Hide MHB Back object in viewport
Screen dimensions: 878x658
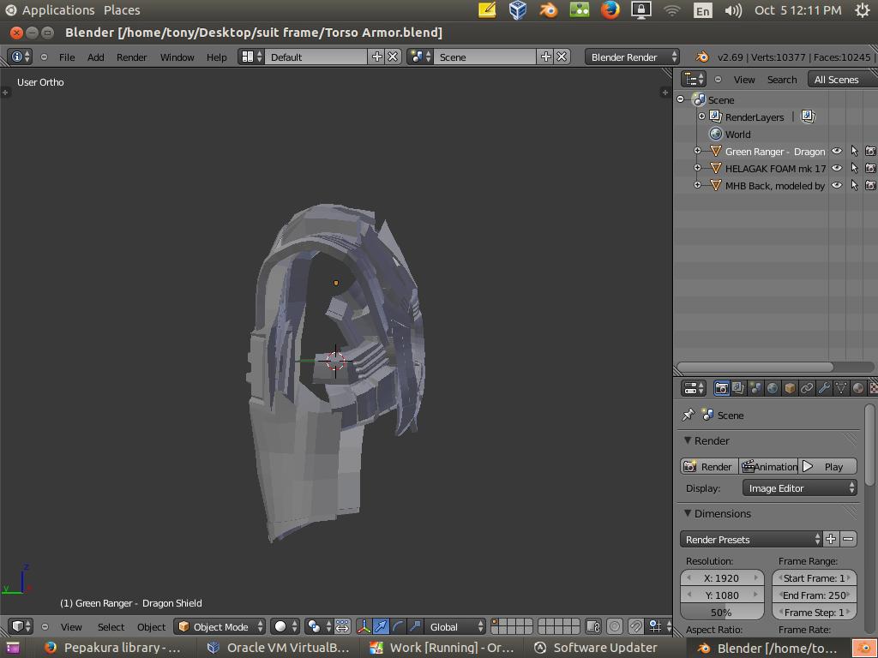click(x=837, y=185)
